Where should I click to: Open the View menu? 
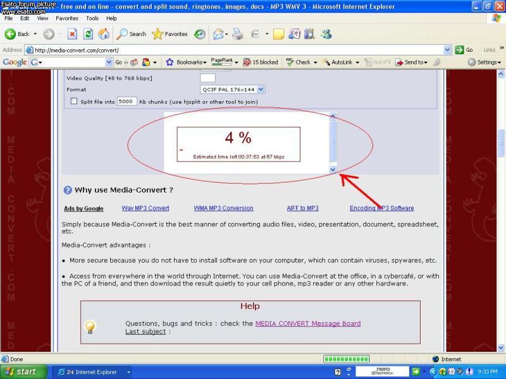click(42, 18)
